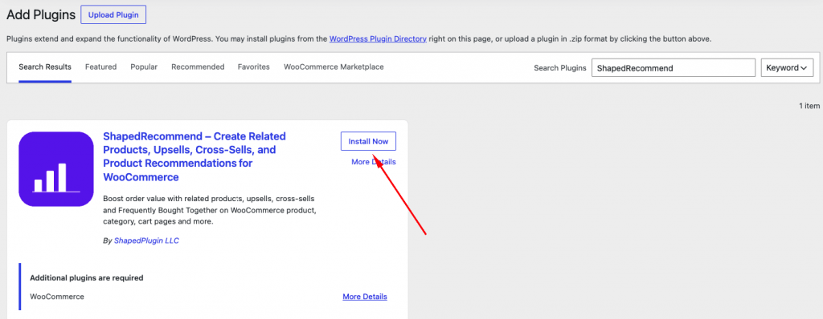Click the '1 item' results count
823x319 pixels.
pyautogui.click(x=809, y=106)
